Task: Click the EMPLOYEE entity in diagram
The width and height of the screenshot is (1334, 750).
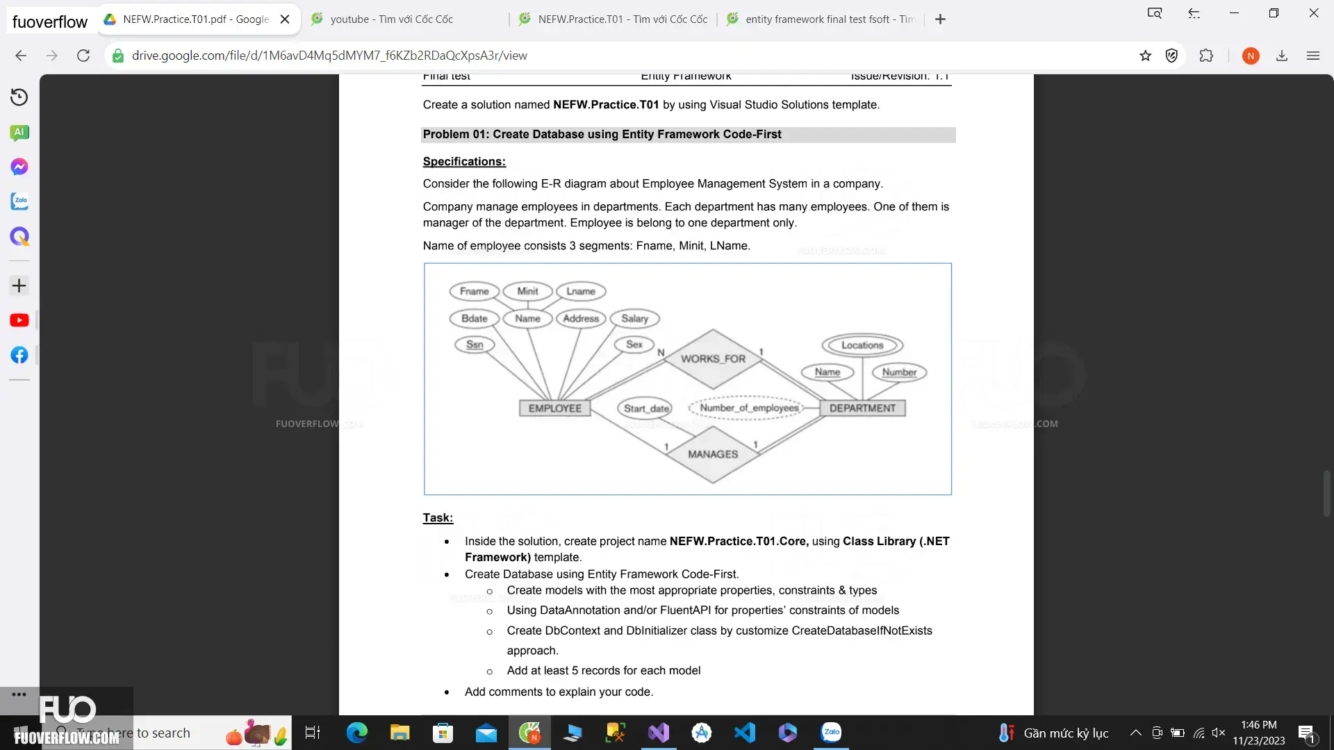Action: pyautogui.click(x=554, y=408)
